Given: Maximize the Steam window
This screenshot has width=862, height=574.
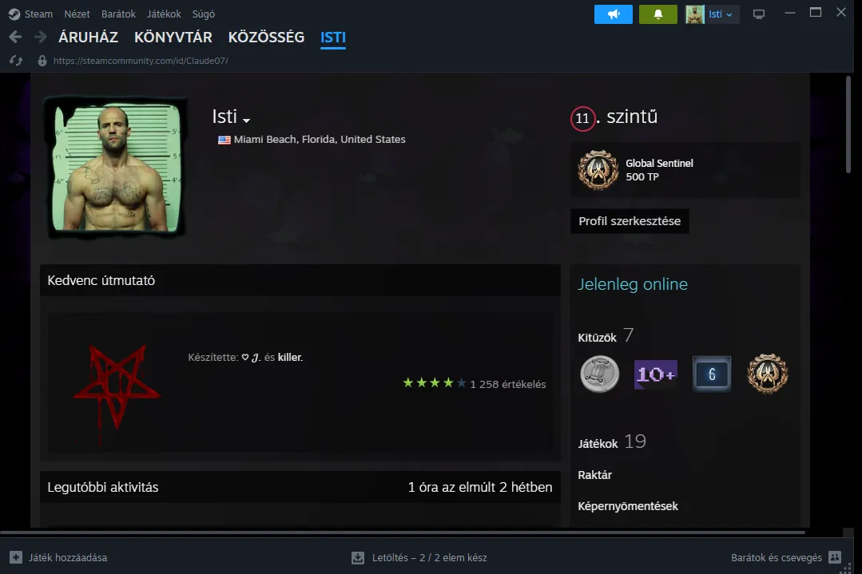Looking at the screenshot, I should click(816, 12).
